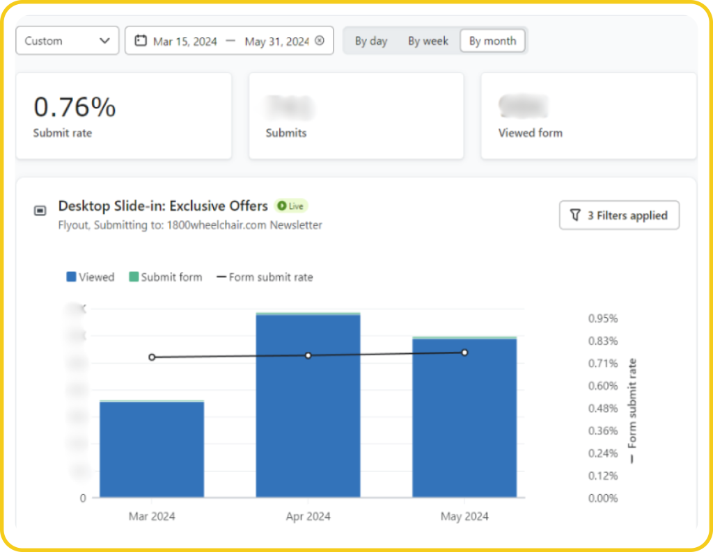Screen dimensions: 713x552
Task: Click the flyout form icon beside the title
Action: 40,211
